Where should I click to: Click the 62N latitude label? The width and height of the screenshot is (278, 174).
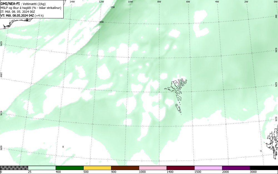(x=276, y=84)
